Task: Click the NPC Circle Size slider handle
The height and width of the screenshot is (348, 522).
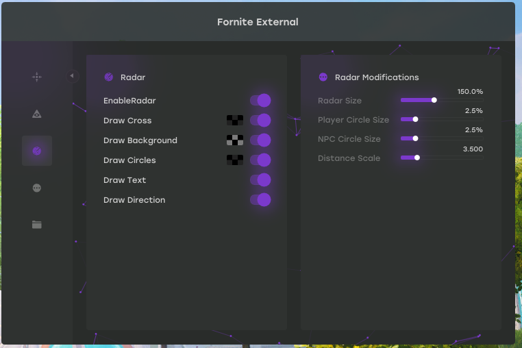Action: (x=415, y=138)
